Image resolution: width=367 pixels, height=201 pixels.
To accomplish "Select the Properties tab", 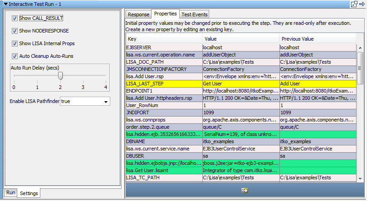I will click(x=166, y=14).
